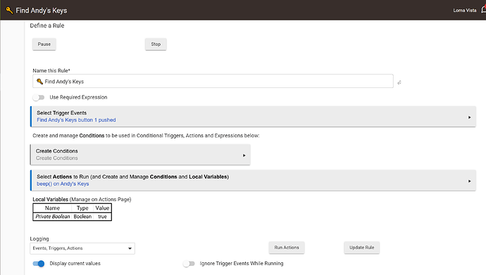
Task: Click the Pause button
Action: click(44, 44)
